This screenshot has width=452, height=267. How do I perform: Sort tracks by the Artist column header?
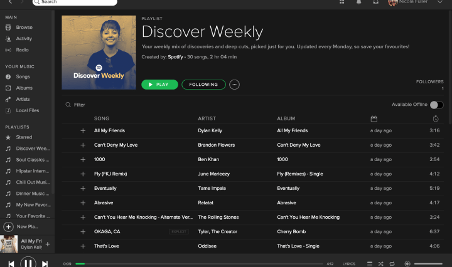pyautogui.click(x=207, y=118)
